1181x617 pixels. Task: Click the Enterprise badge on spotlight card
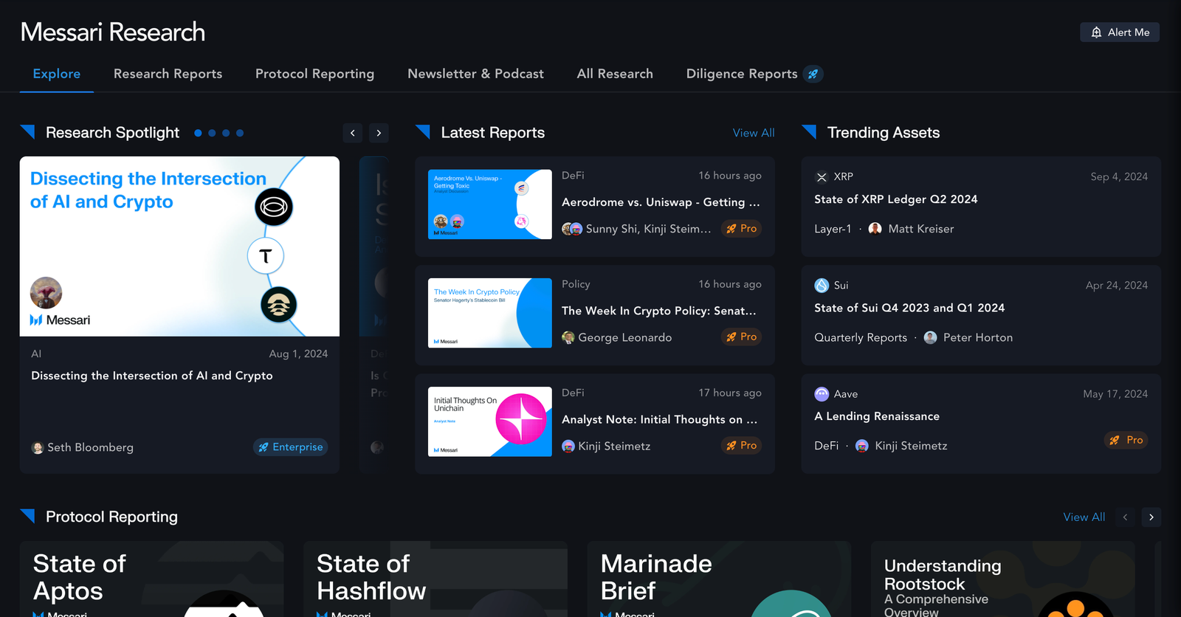pos(290,447)
